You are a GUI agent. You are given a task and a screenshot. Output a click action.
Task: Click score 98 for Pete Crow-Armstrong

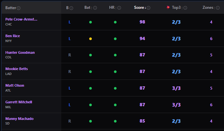coord(142,22)
